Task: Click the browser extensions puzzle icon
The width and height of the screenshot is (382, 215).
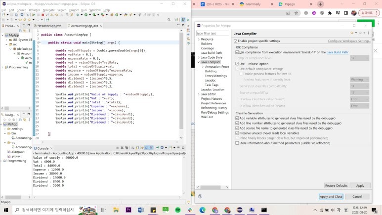Action: pos(330,13)
